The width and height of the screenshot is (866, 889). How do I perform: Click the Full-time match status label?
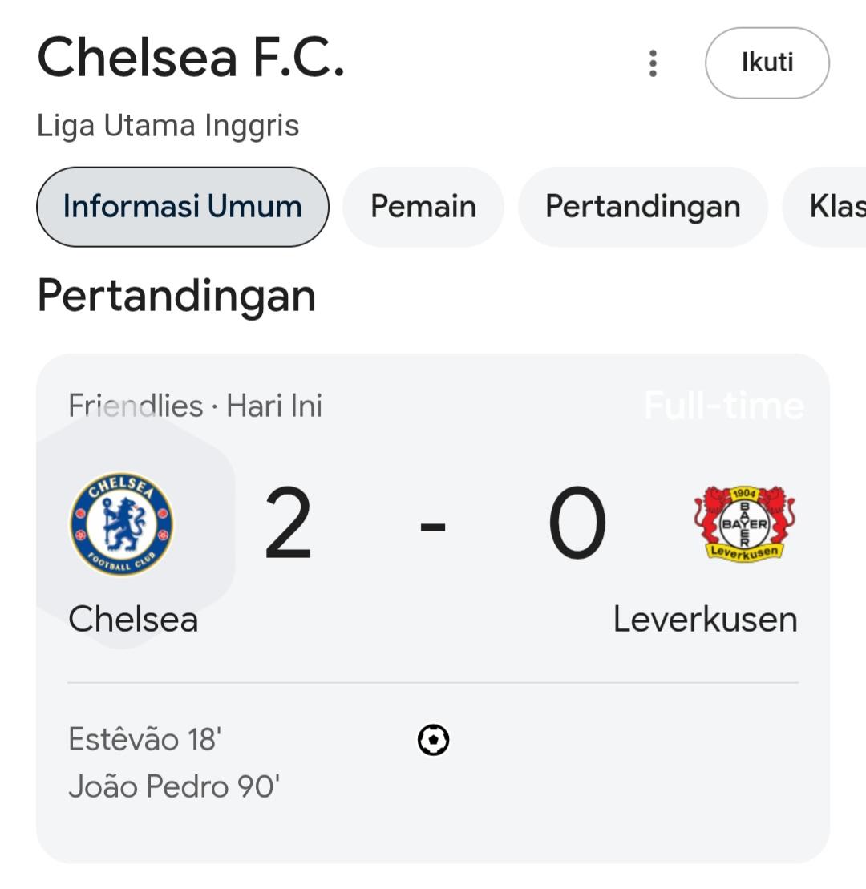724,406
